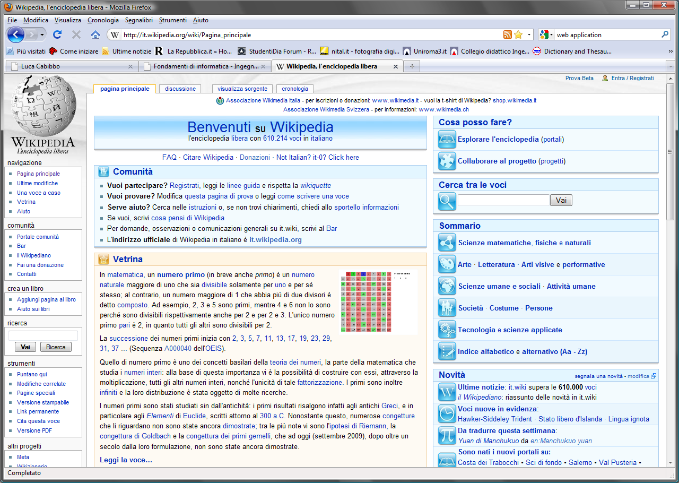Image resolution: width=679 pixels, height=483 pixels.
Task: Click the Tecnologia gear icon
Action: pos(447,330)
